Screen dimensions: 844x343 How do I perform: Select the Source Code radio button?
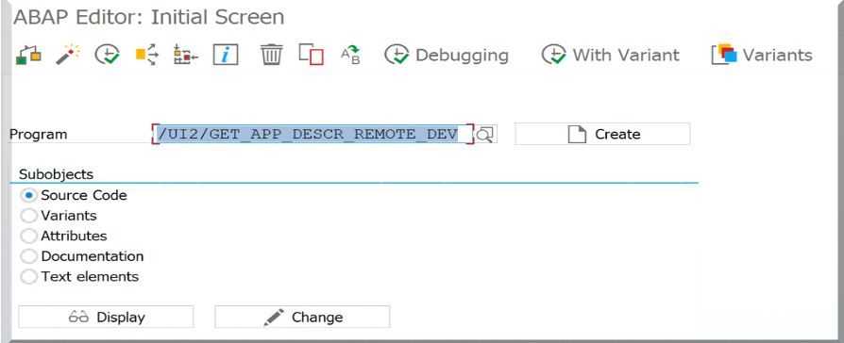click(x=28, y=195)
